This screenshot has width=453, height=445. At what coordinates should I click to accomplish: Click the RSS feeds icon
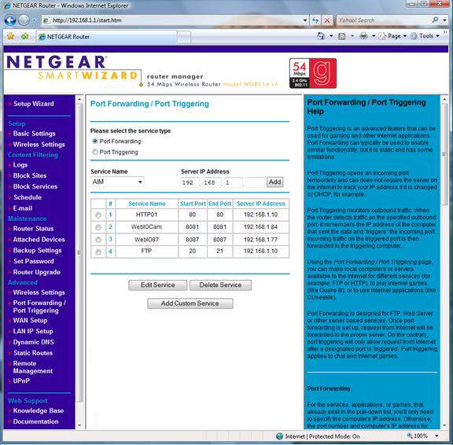tap(342, 36)
